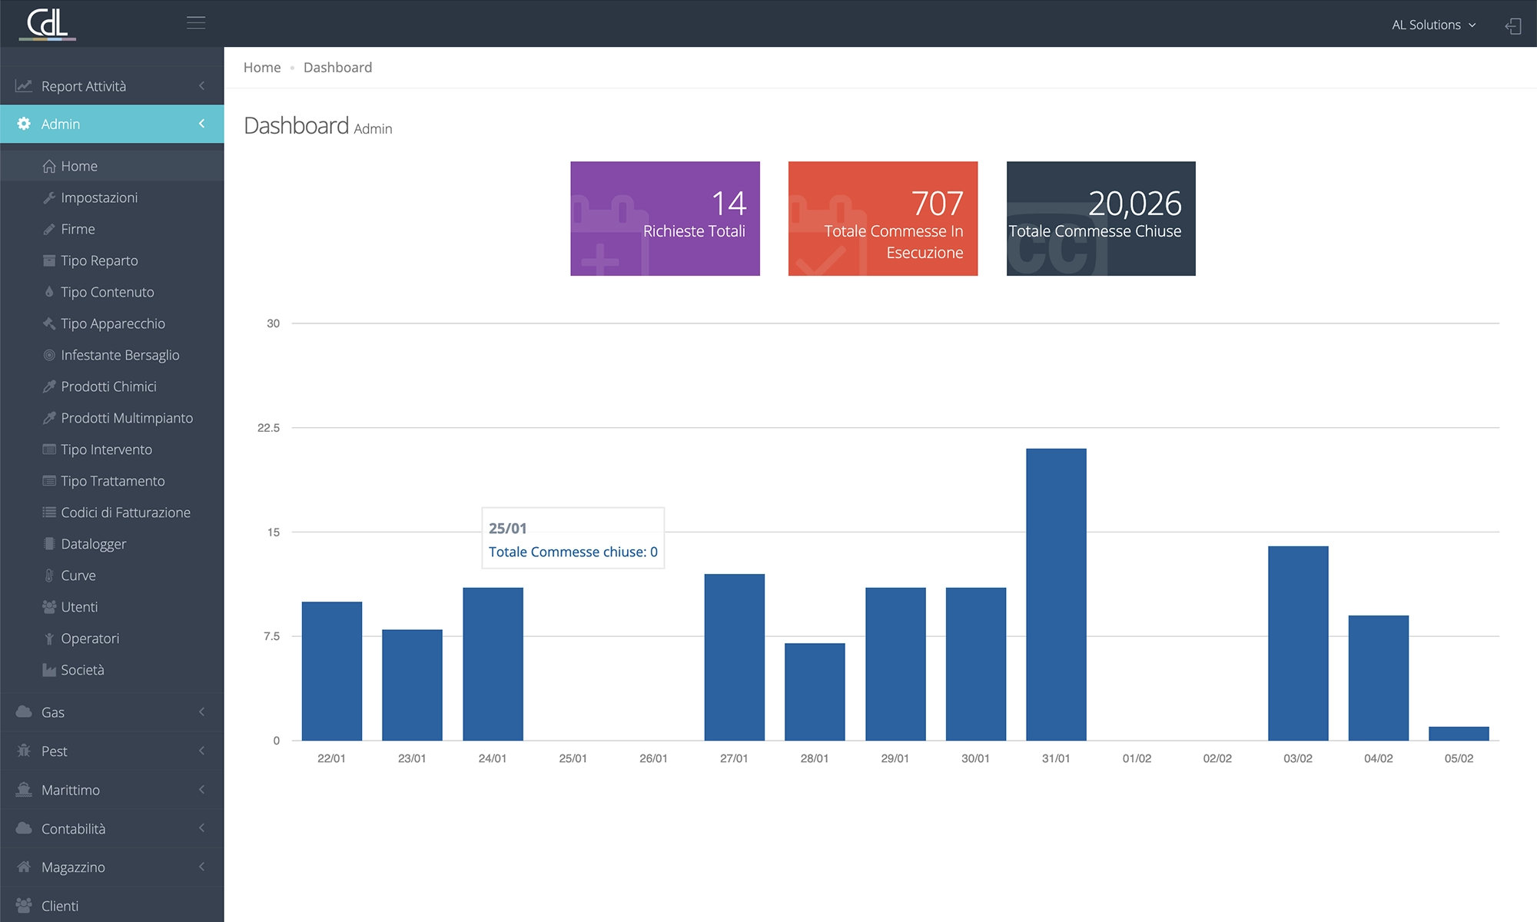The width and height of the screenshot is (1537, 922).
Task: Click the 27/01 chart bar
Action: coord(734,657)
